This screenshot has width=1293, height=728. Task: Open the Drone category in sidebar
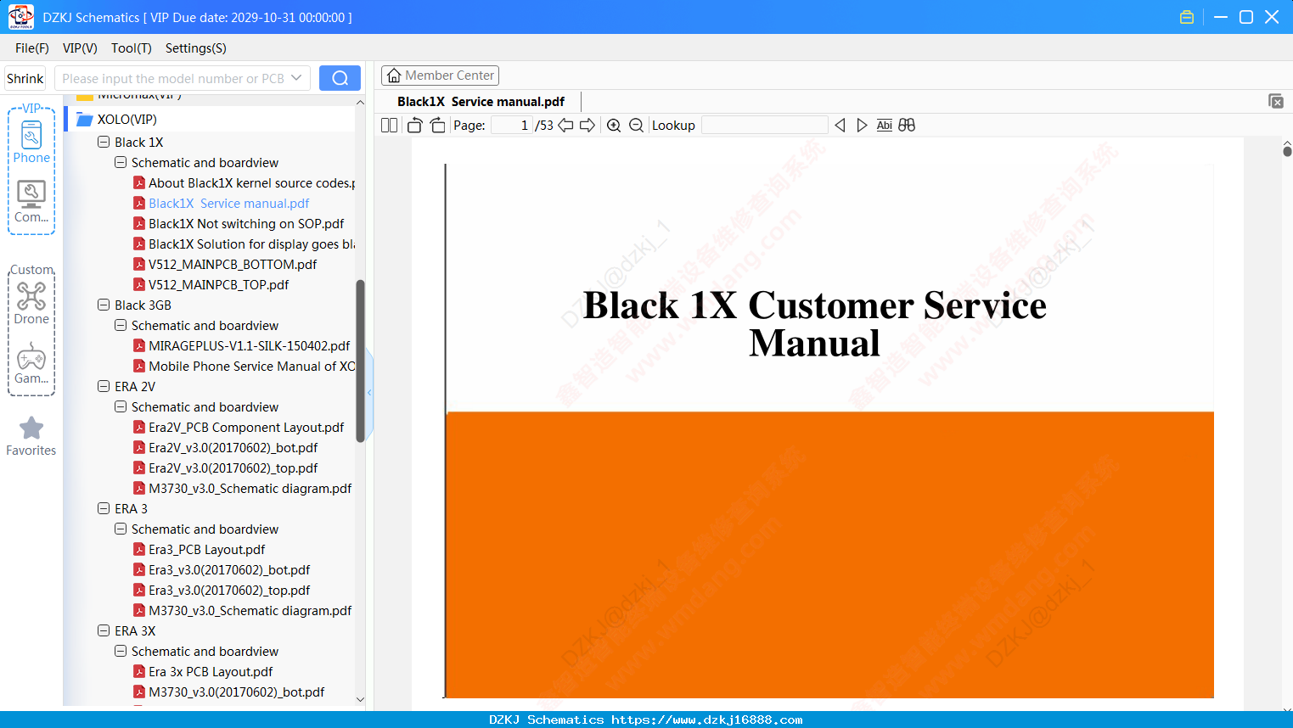[x=31, y=304]
